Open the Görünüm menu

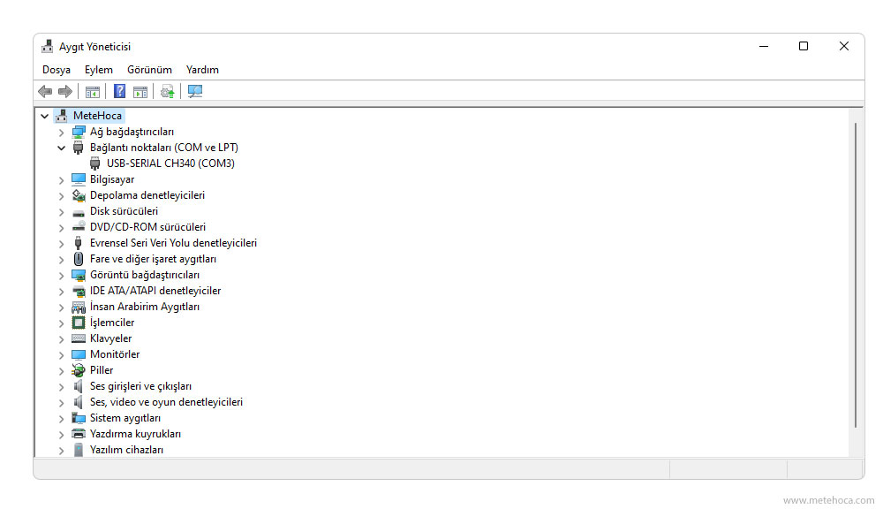149,70
